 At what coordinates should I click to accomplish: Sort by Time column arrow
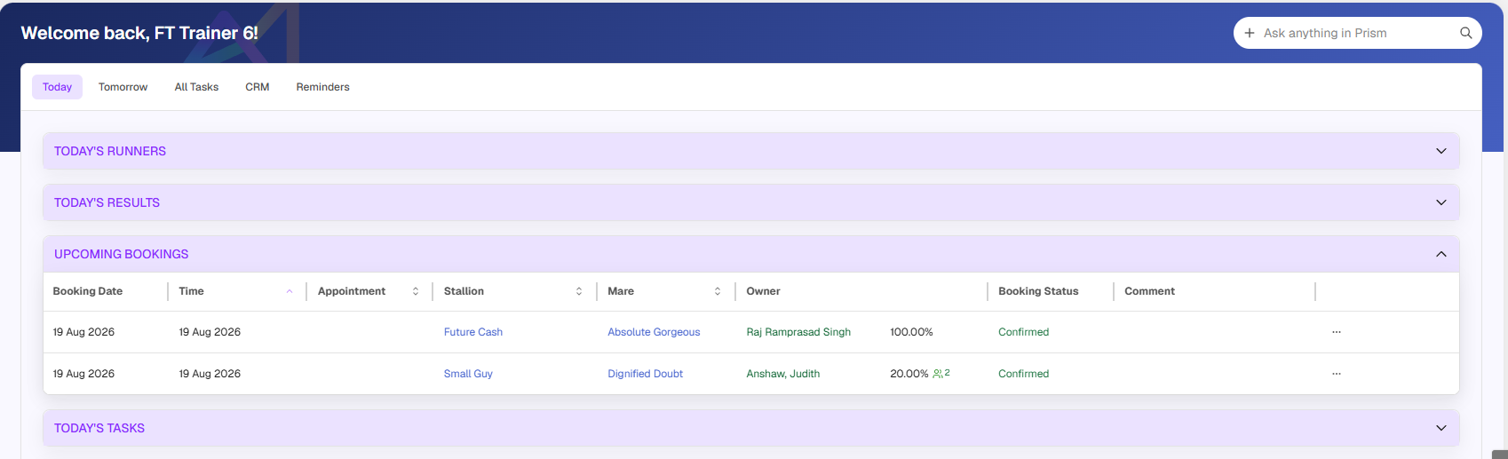pyautogui.click(x=290, y=291)
